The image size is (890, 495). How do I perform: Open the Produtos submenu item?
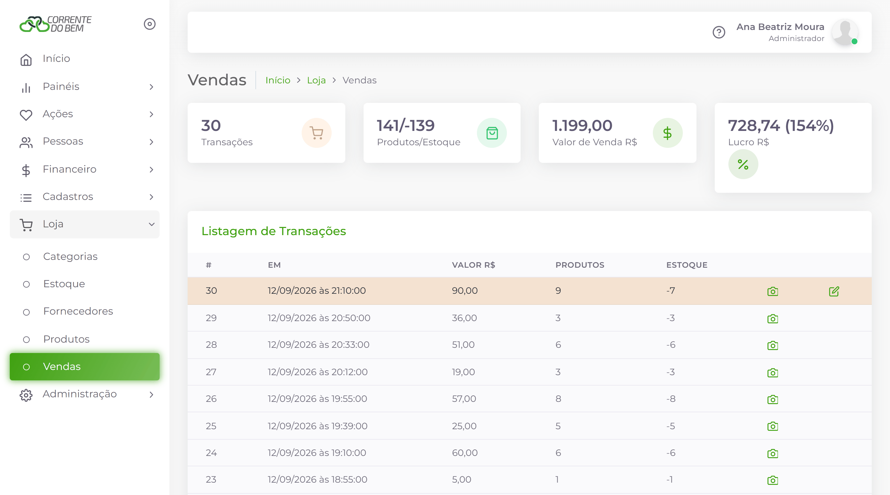[85, 339]
